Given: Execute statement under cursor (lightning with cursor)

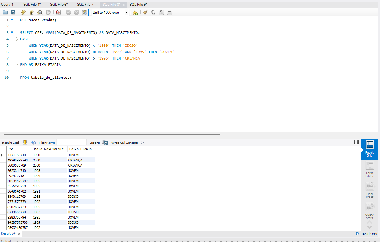Looking at the screenshot, I should [31, 13].
